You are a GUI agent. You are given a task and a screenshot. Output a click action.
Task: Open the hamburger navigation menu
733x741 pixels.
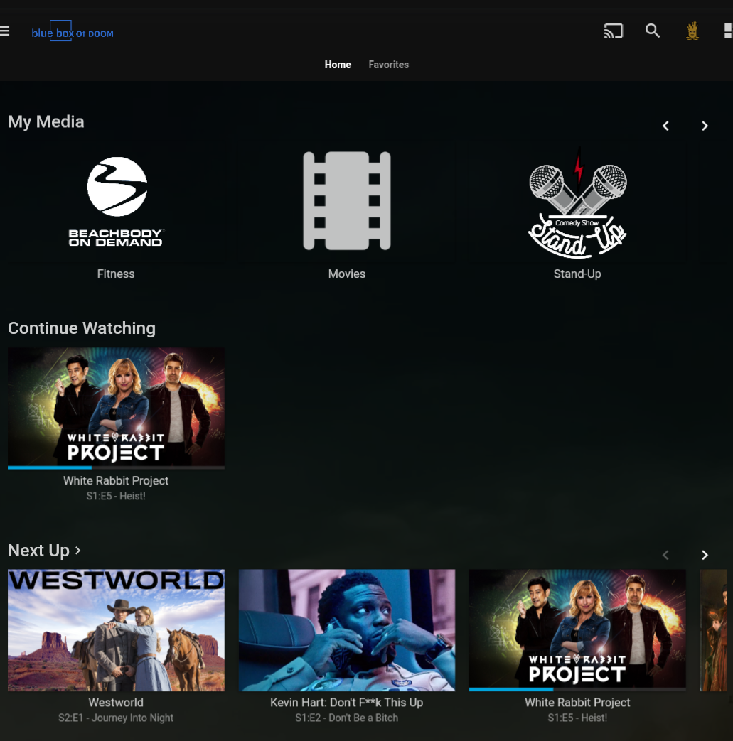tap(4, 31)
